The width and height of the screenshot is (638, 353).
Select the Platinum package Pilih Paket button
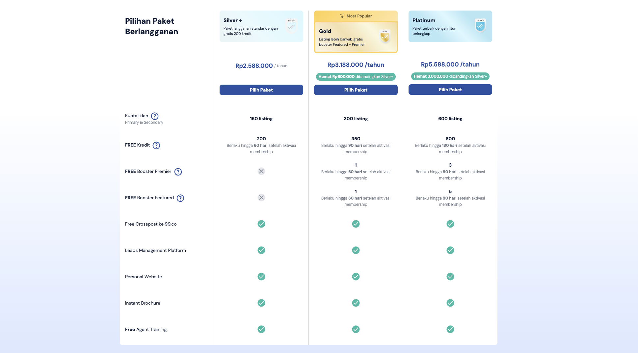pyautogui.click(x=450, y=90)
